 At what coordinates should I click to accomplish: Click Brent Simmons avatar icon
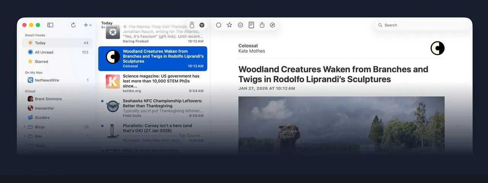(x=30, y=99)
